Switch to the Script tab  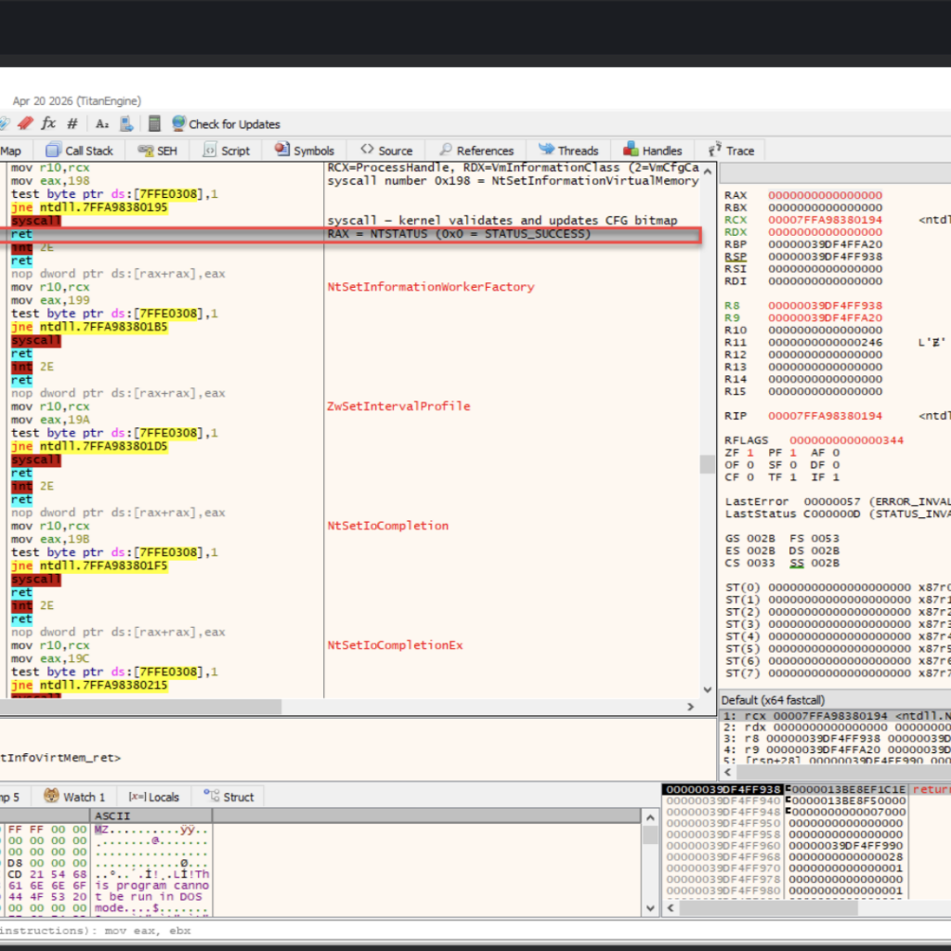coord(226,150)
